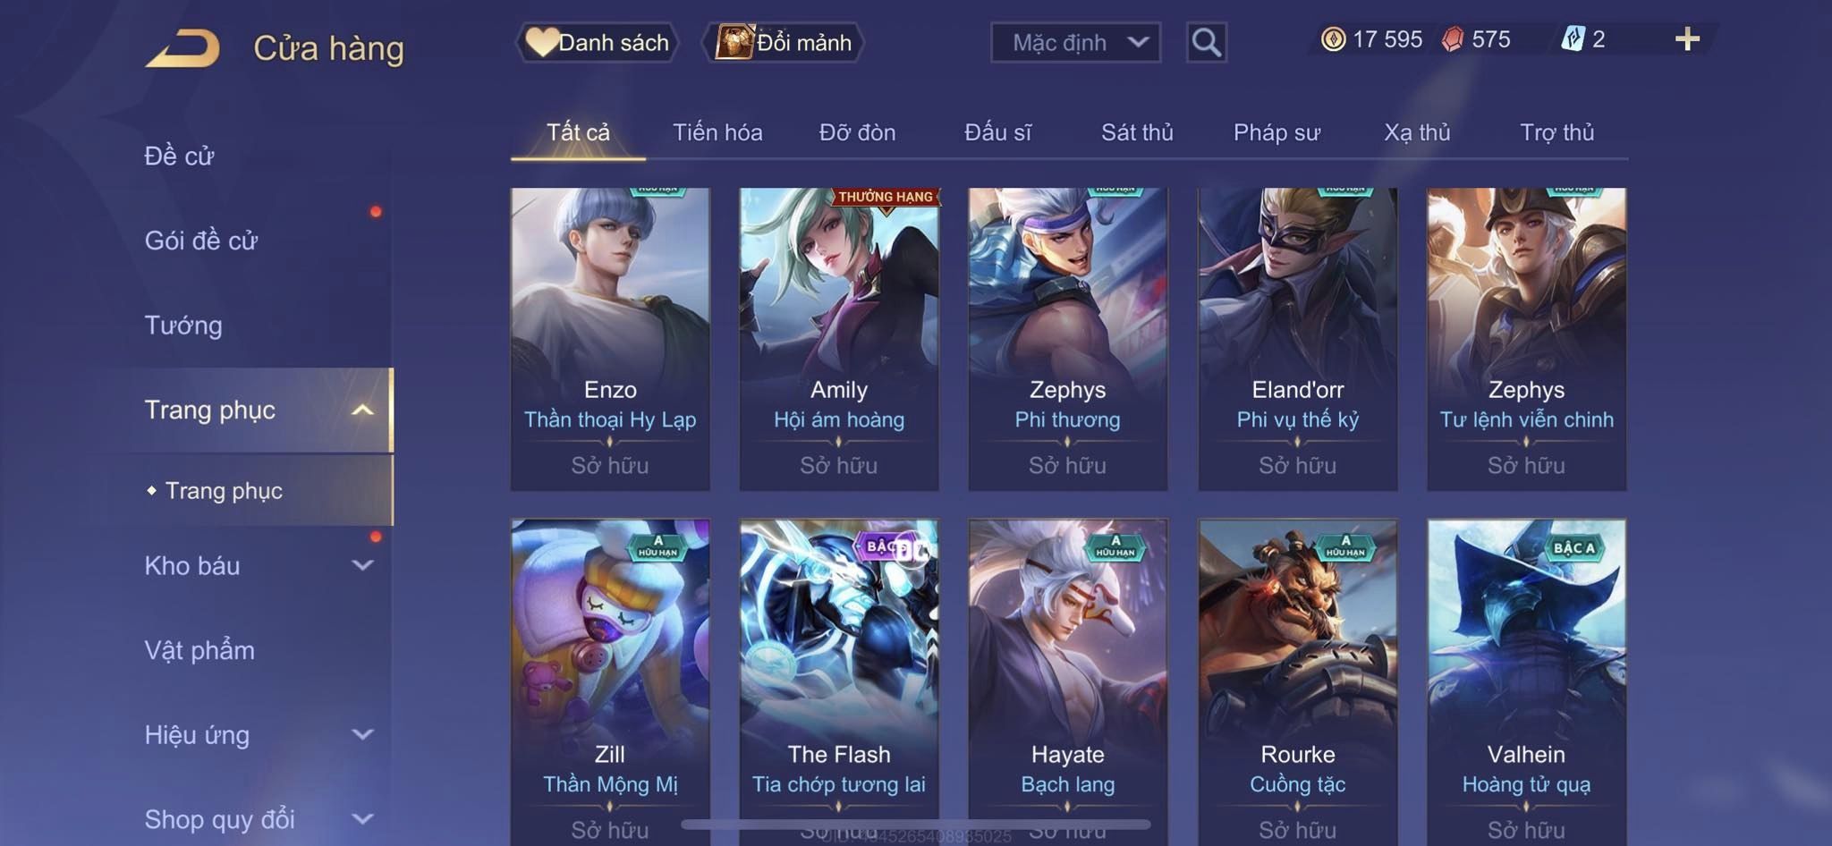
Task: Open Danh sách wishlist heart button
Action: (598, 42)
